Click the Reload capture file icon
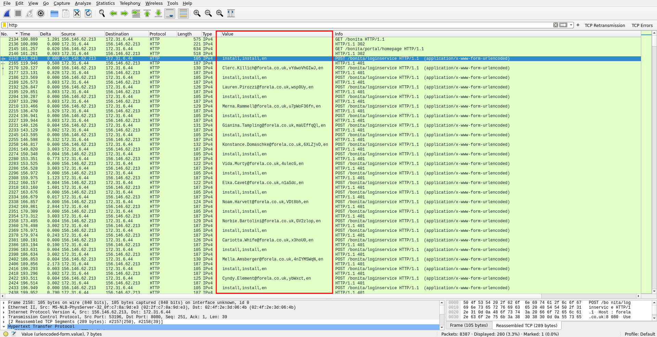This screenshot has width=657, height=337. (x=88, y=13)
